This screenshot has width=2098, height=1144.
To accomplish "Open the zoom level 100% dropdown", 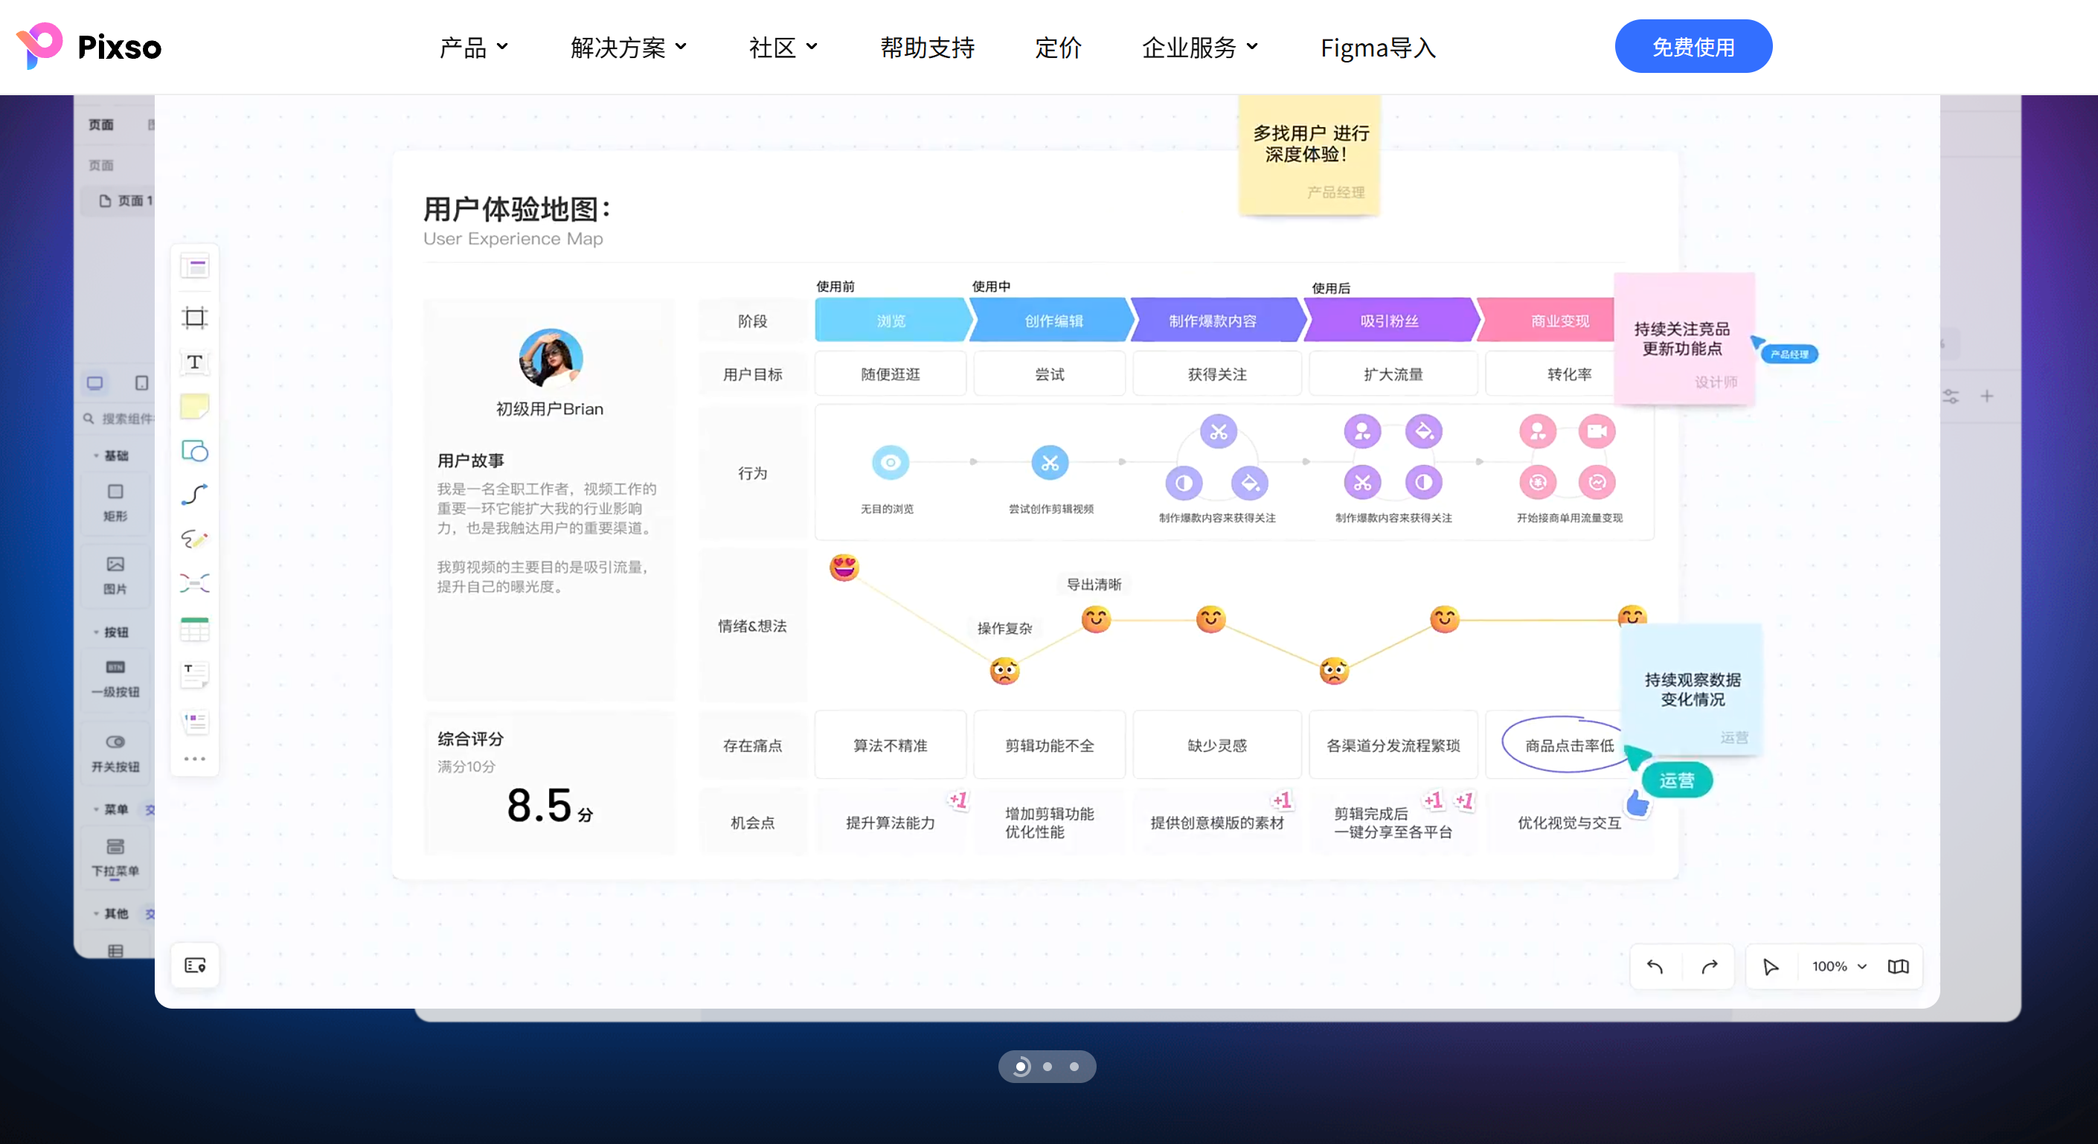I will [1837, 966].
